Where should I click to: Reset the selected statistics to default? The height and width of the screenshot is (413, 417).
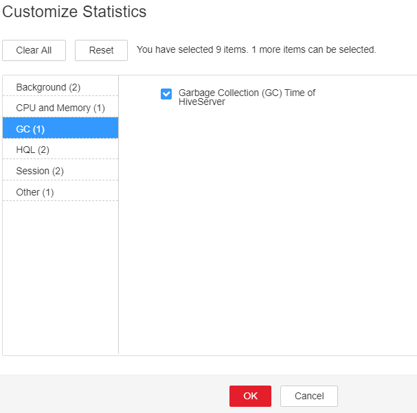(x=101, y=51)
